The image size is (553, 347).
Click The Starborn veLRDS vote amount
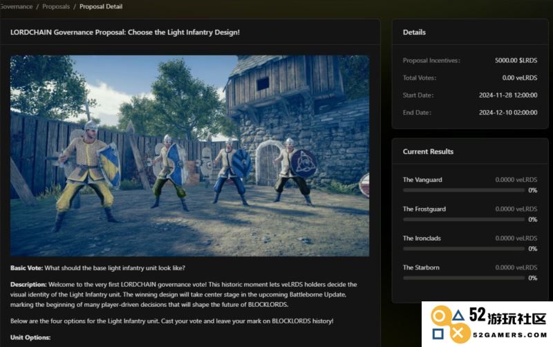(516, 268)
